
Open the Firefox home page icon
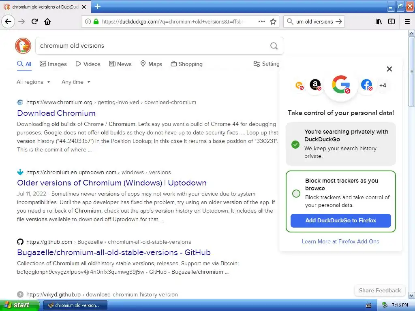[x=47, y=21]
